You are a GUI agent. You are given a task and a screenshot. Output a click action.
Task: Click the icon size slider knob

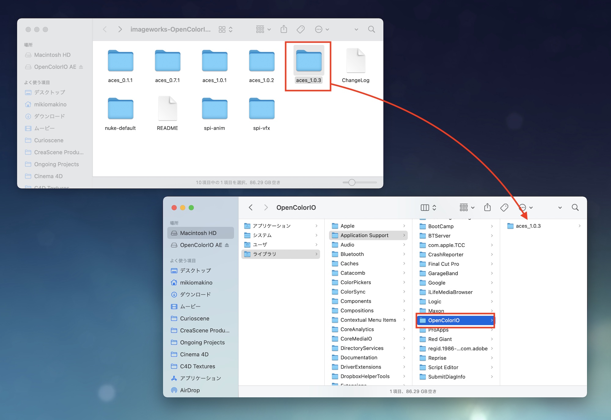point(352,182)
